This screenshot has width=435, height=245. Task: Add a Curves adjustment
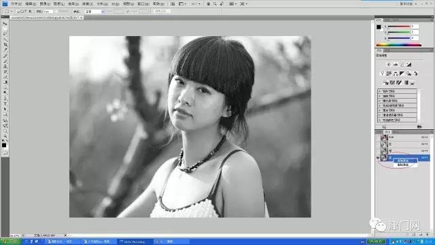402,65
